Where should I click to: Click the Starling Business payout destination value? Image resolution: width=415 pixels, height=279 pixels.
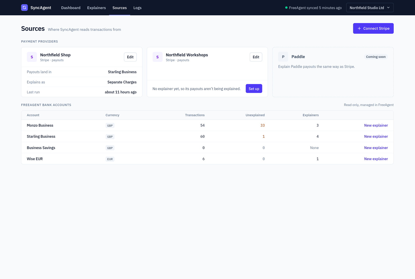[122, 72]
